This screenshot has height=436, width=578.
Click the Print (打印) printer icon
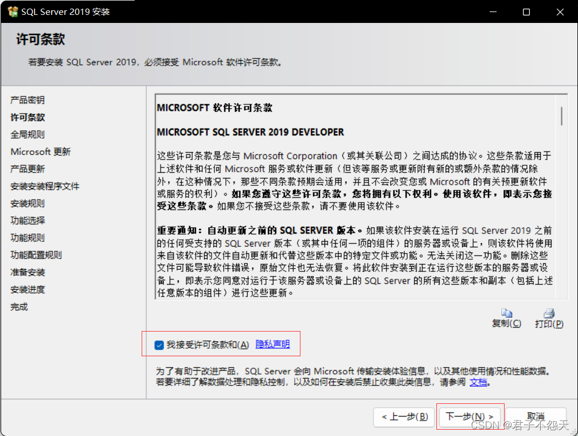pyautogui.click(x=549, y=313)
